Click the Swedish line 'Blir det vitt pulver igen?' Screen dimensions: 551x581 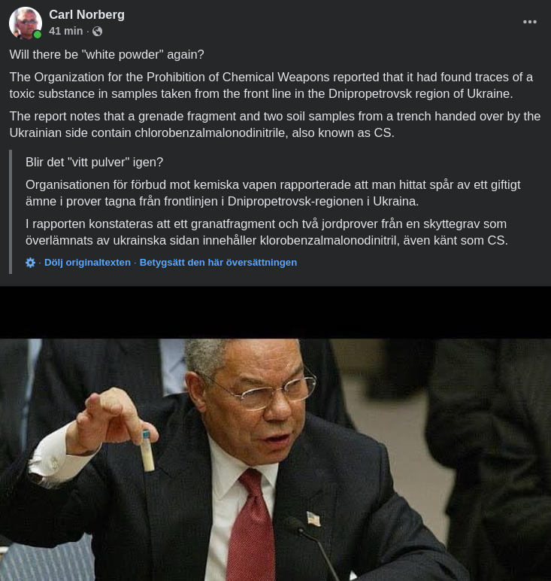tap(94, 163)
